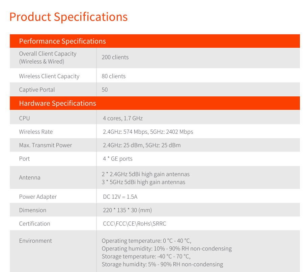Select the 80 clients value

pyautogui.click(x=113, y=76)
